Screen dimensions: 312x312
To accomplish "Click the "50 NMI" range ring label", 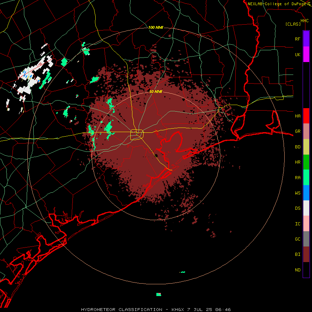I will (x=156, y=92).
